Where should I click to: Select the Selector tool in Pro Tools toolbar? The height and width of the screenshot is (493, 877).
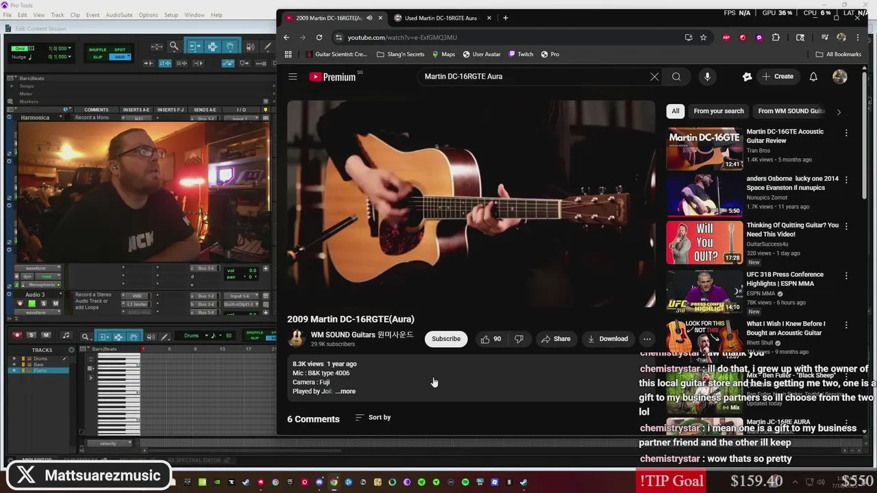tap(212, 47)
